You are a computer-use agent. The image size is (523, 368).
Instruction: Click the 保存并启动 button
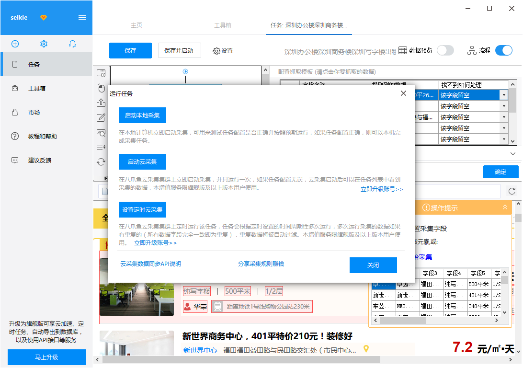[x=179, y=50]
